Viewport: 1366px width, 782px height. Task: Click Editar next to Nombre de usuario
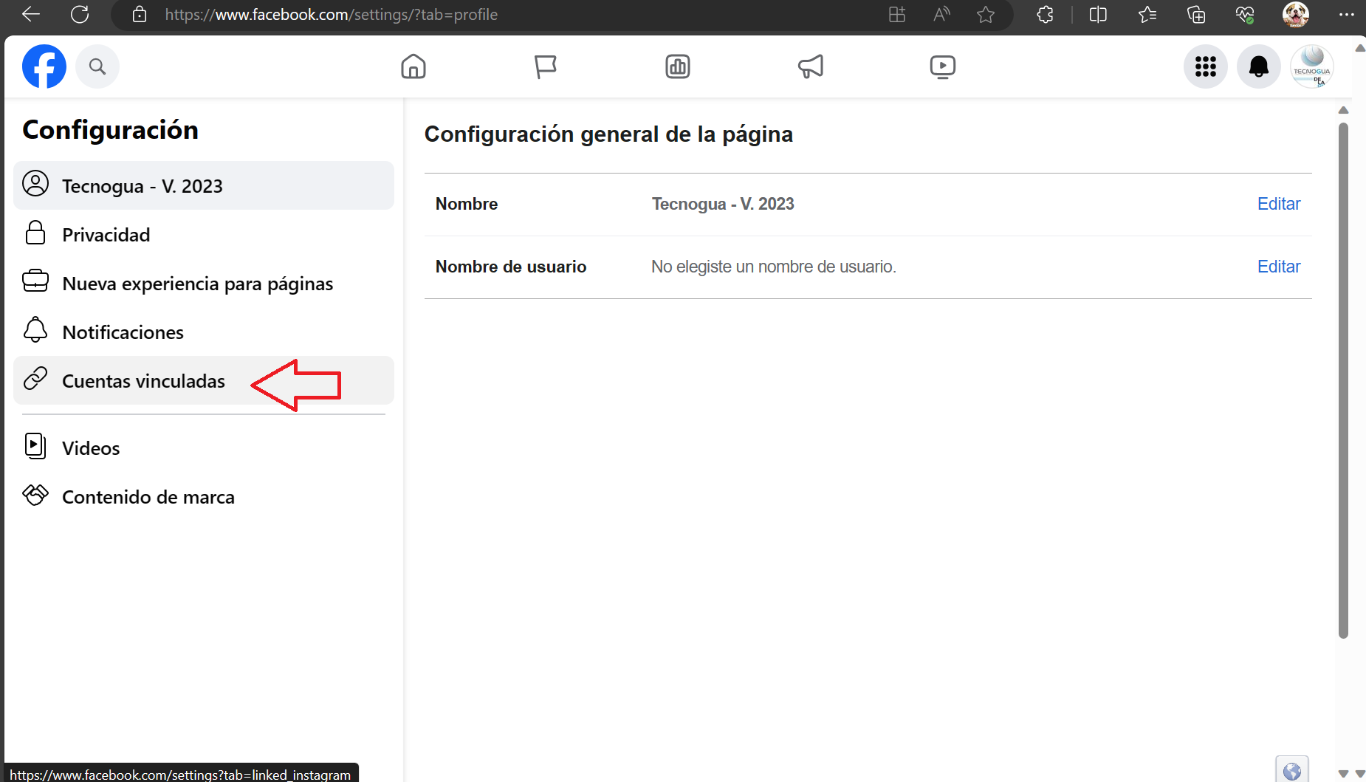pyautogui.click(x=1278, y=267)
